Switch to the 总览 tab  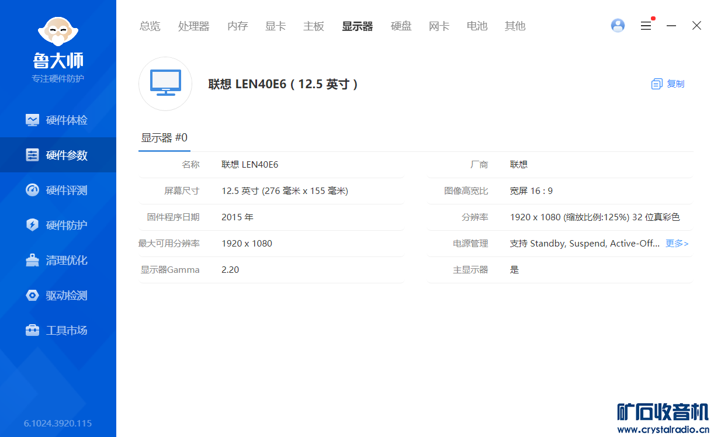[150, 26]
